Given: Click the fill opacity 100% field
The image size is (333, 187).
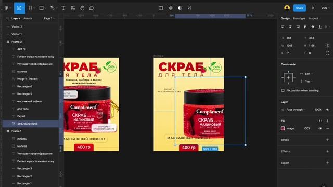Looking at the screenshot, I should (x=306, y=128).
